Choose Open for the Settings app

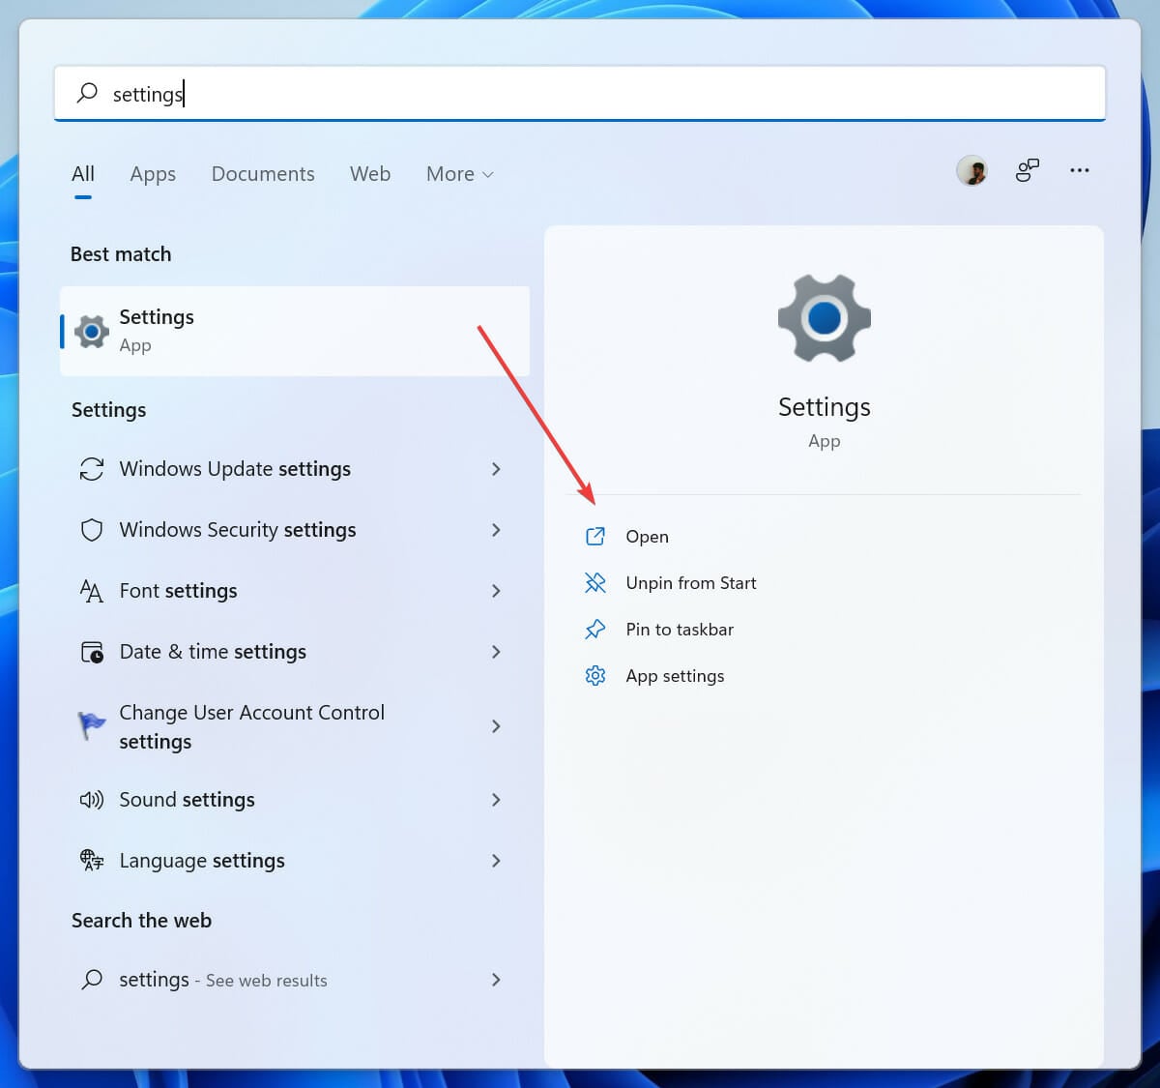[x=647, y=537]
